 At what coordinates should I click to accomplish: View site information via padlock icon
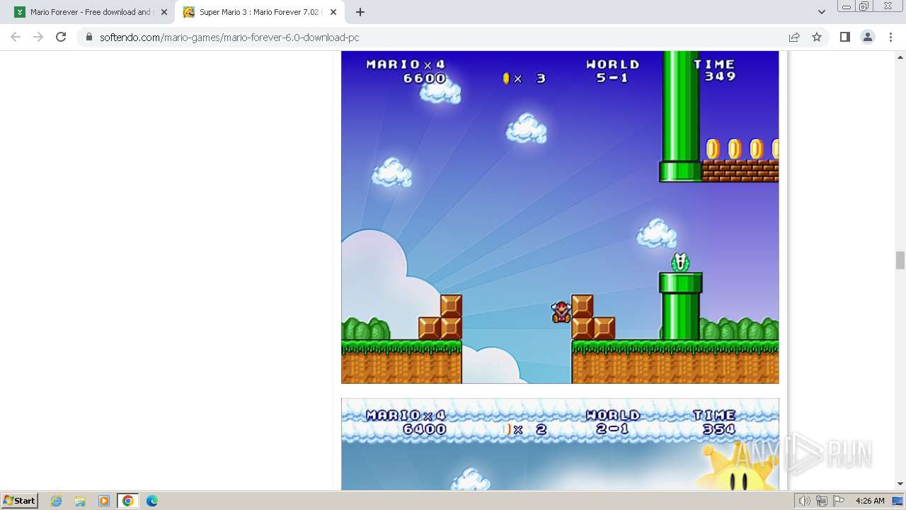click(x=88, y=38)
